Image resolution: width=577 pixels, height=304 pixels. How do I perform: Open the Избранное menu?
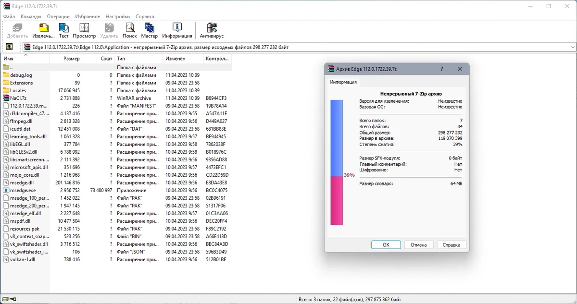(x=88, y=16)
